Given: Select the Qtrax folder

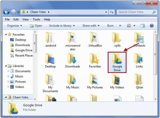Looking at the screenshot, I should click(139, 81).
